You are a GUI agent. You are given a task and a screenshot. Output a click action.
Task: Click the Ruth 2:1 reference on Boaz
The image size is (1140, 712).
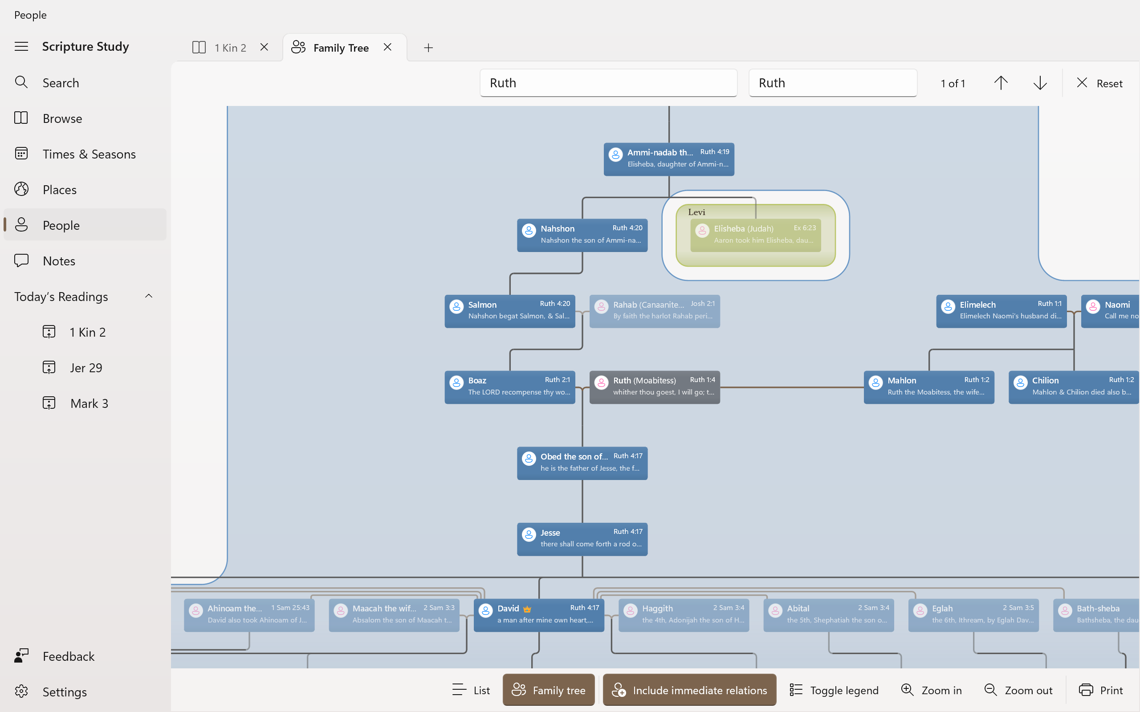coord(558,379)
